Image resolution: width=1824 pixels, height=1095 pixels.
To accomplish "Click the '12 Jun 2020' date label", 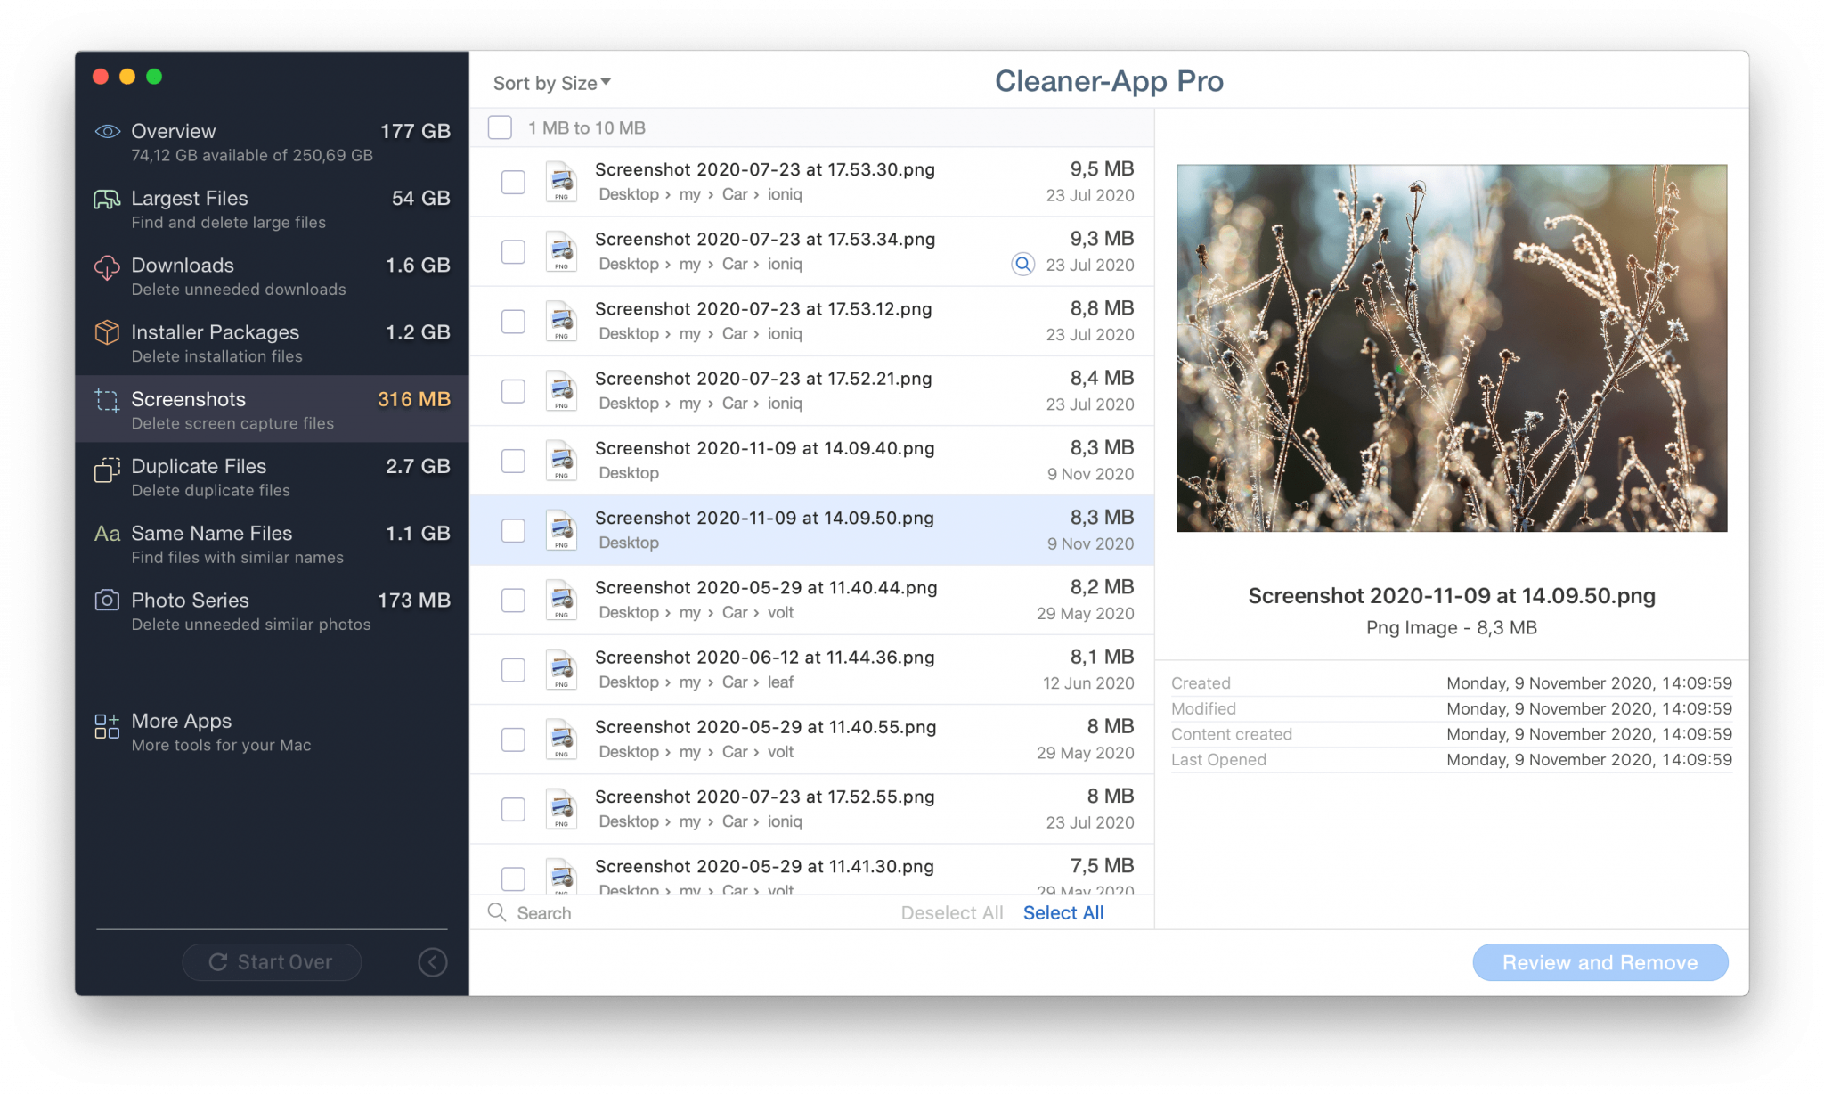I will point(1088,683).
